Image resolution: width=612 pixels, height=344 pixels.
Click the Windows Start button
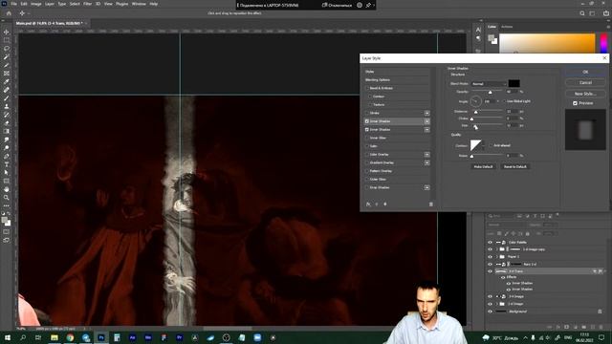coord(7,337)
